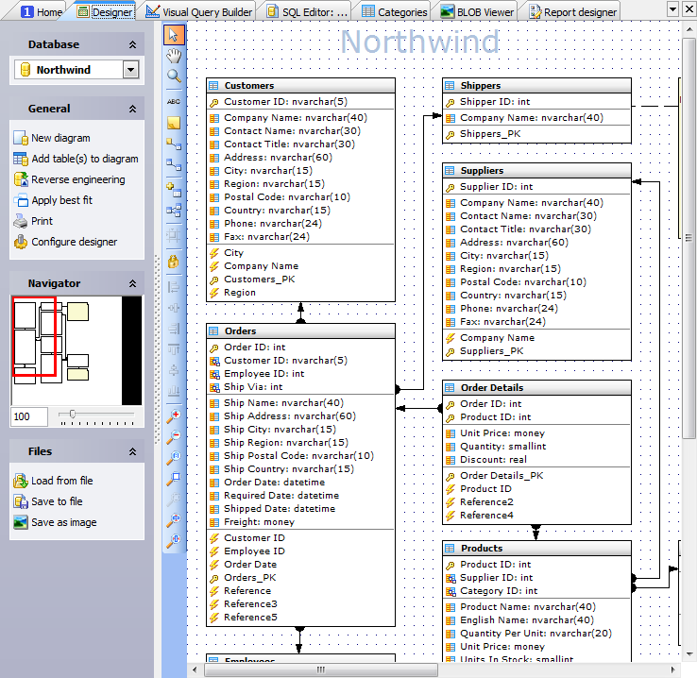The height and width of the screenshot is (678, 697).
Task: Click the Configure designer icon
Action: (21, 242)
